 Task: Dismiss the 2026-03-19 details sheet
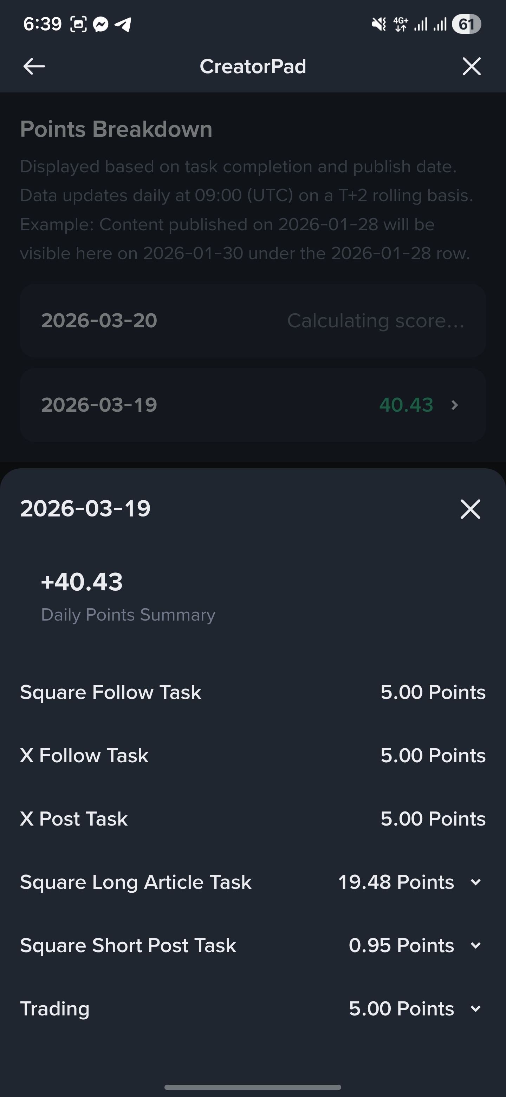point(470,509)
